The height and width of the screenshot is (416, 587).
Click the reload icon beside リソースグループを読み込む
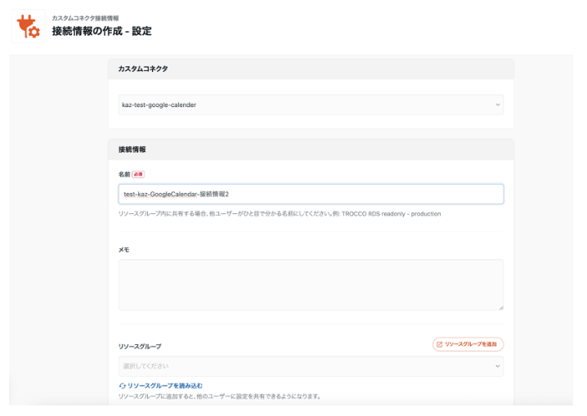pyautogui.click(x=123, y=385)
